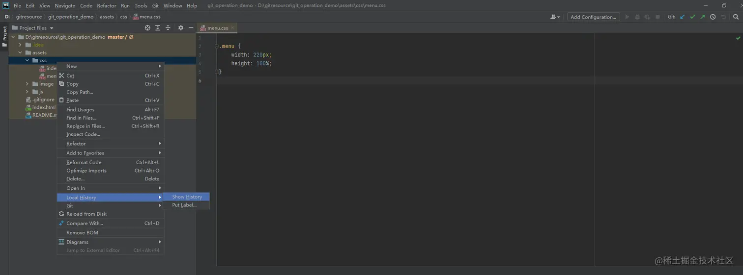The height and width of the screenshot is (275, 743).
Task: Expand the Refactor submenu in context menu
Action: click(x=111, y=144)
